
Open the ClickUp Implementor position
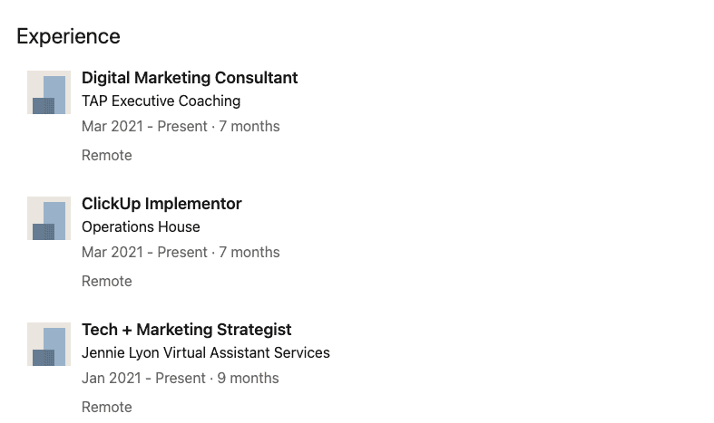click(161, 204)
